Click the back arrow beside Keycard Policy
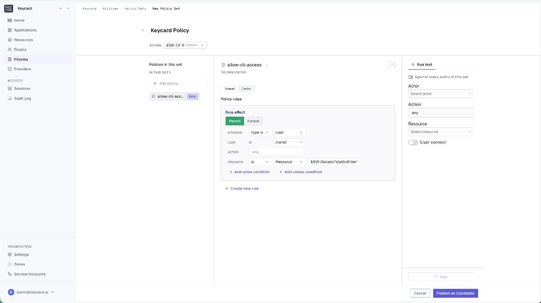This screenshot has width=541, height=303. (x=143, y=30)
